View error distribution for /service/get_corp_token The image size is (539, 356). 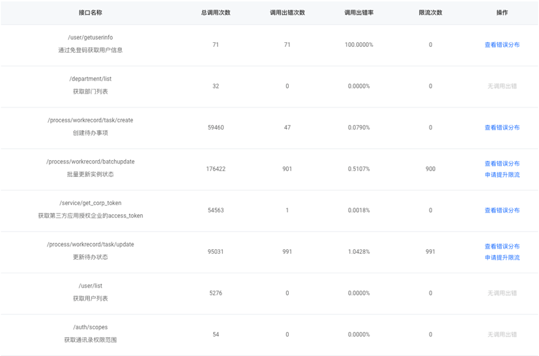pyautogui.click(x=502, y=210)
